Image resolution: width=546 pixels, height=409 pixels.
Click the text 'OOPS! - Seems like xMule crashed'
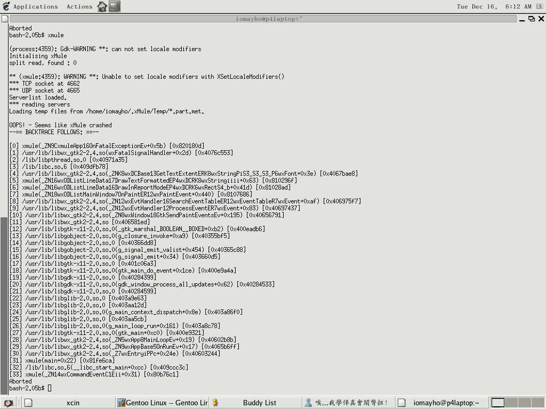coord(61,125)
